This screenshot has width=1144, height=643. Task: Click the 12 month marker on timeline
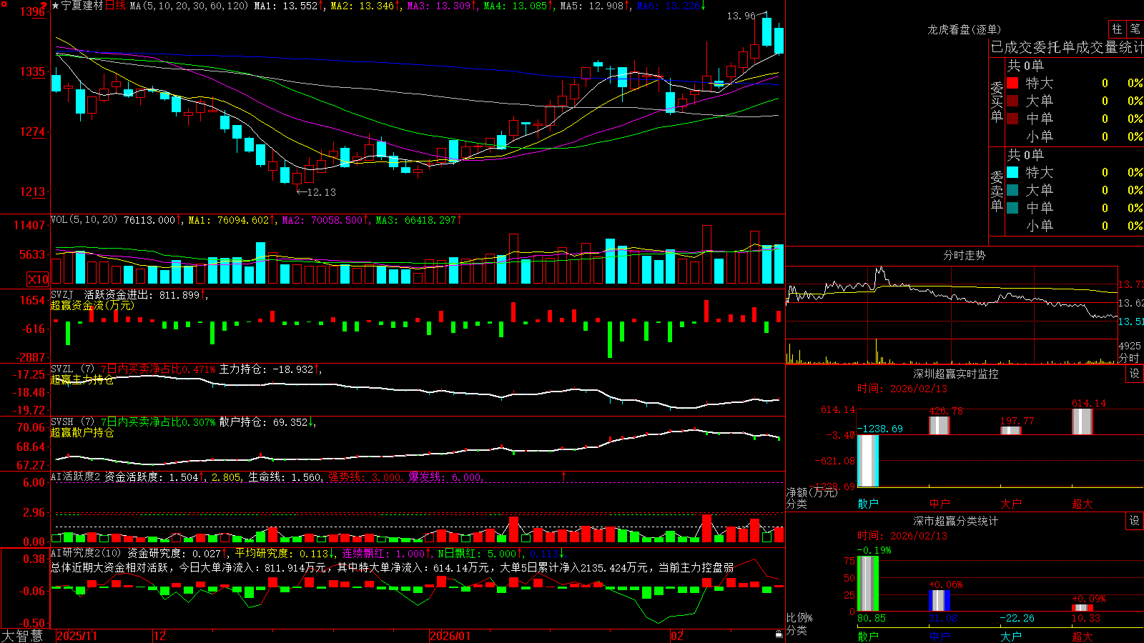159,636
